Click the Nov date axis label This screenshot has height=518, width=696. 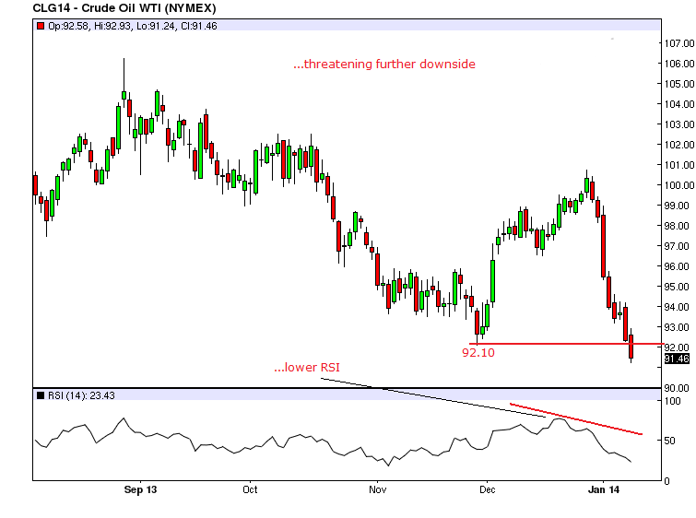pos(374,489)
